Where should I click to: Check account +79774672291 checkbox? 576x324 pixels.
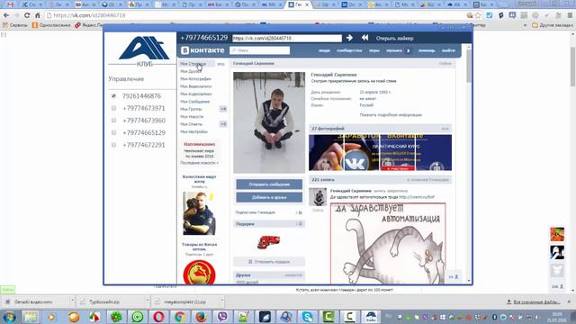(113, 145)
